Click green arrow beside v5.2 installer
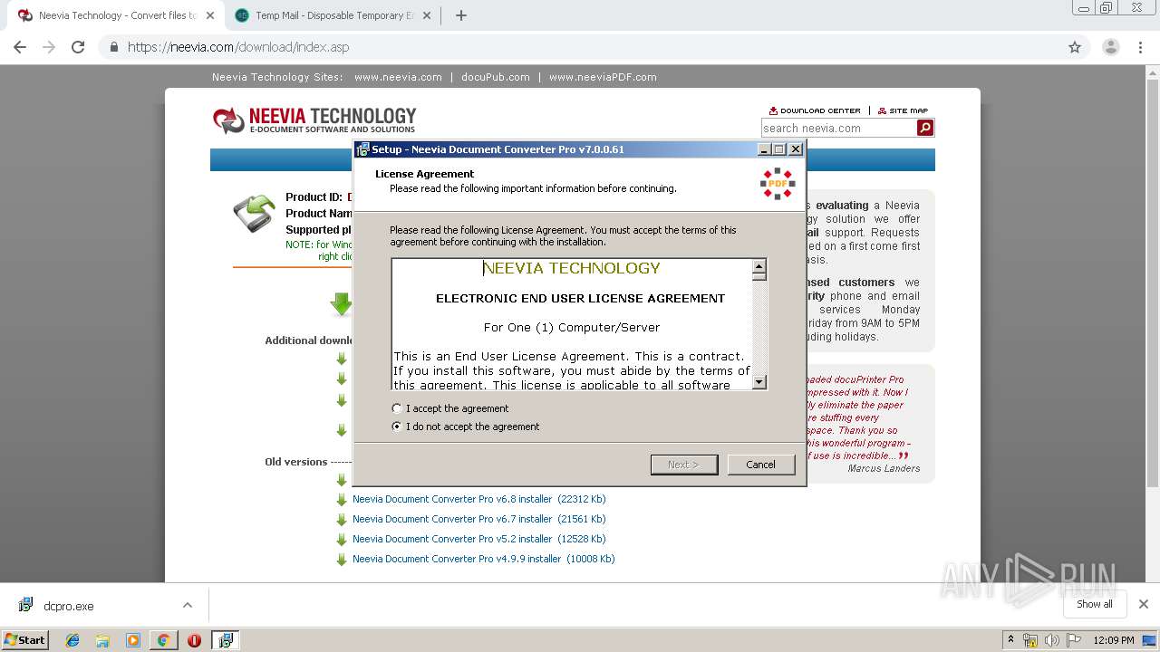The image size is (1160, 652). [342, 540]
